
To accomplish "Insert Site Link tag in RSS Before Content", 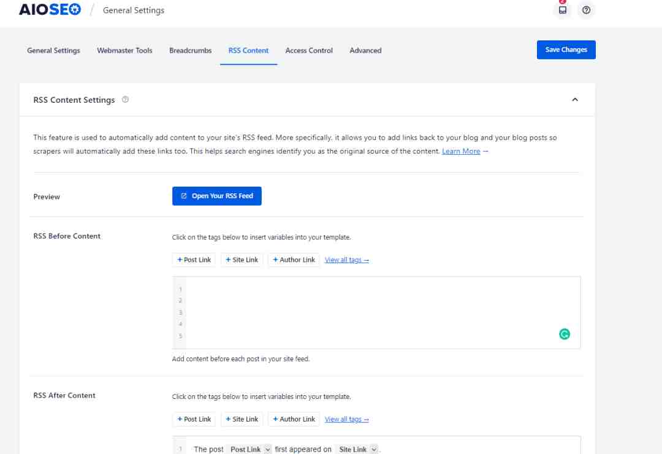I will (242, 259).
